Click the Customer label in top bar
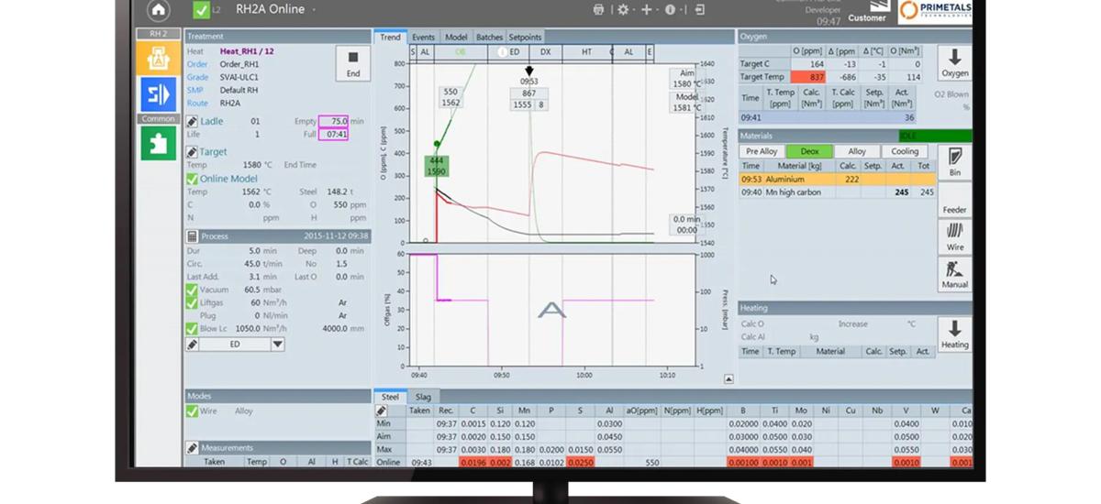The height and width of the screenshot is (504, 1101). [867, 17]
